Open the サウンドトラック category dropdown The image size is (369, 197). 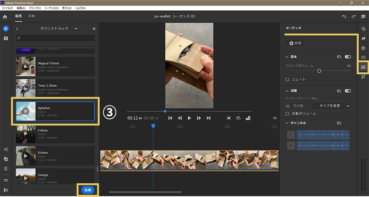click(x=76, y=29)
